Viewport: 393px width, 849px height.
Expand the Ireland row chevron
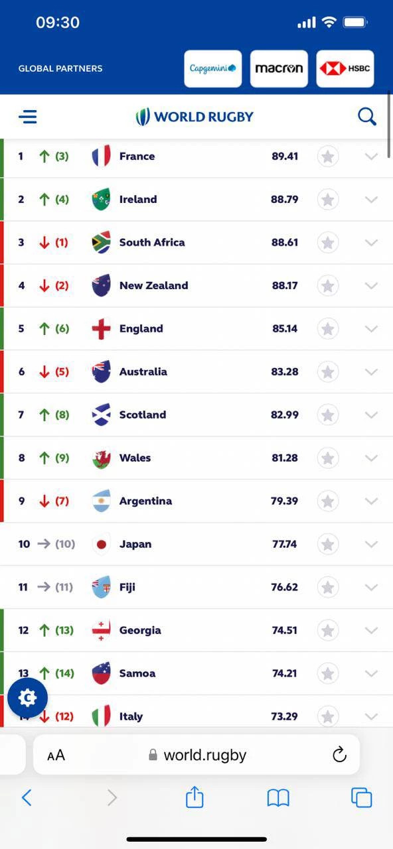click(x=371, y=200)
